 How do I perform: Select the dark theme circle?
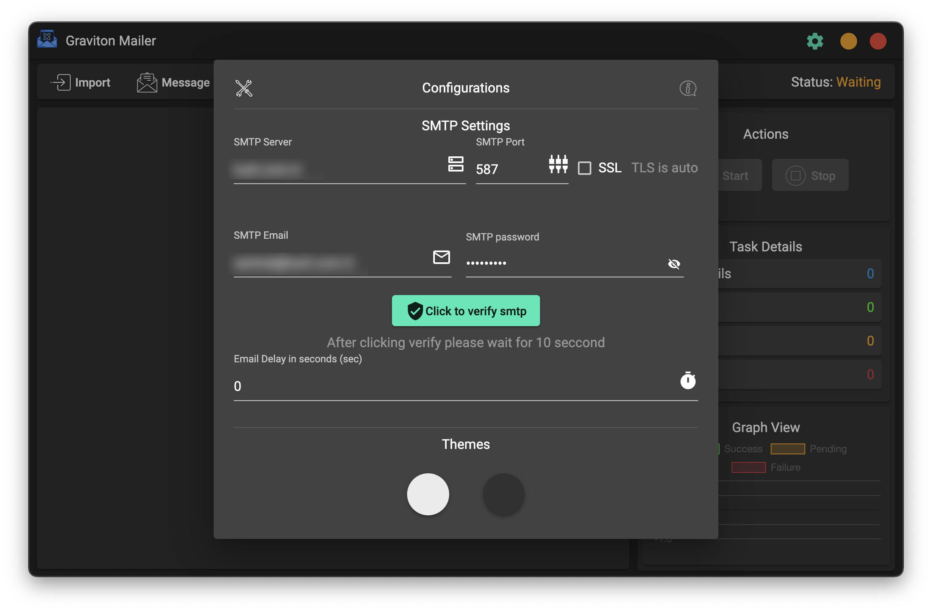[x=503, y=494]
